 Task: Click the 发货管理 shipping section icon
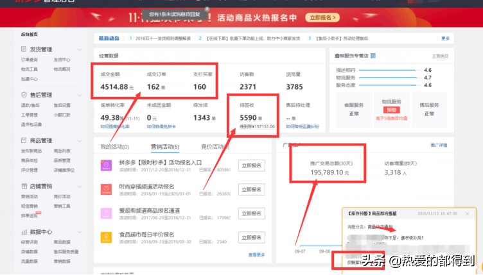coord(24,49)
